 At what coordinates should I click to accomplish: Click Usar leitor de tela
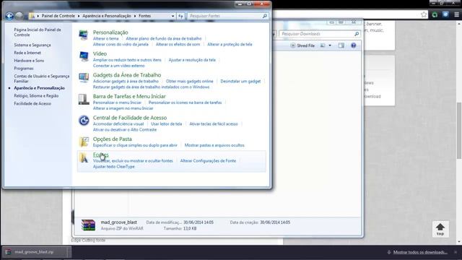point(167,123)
